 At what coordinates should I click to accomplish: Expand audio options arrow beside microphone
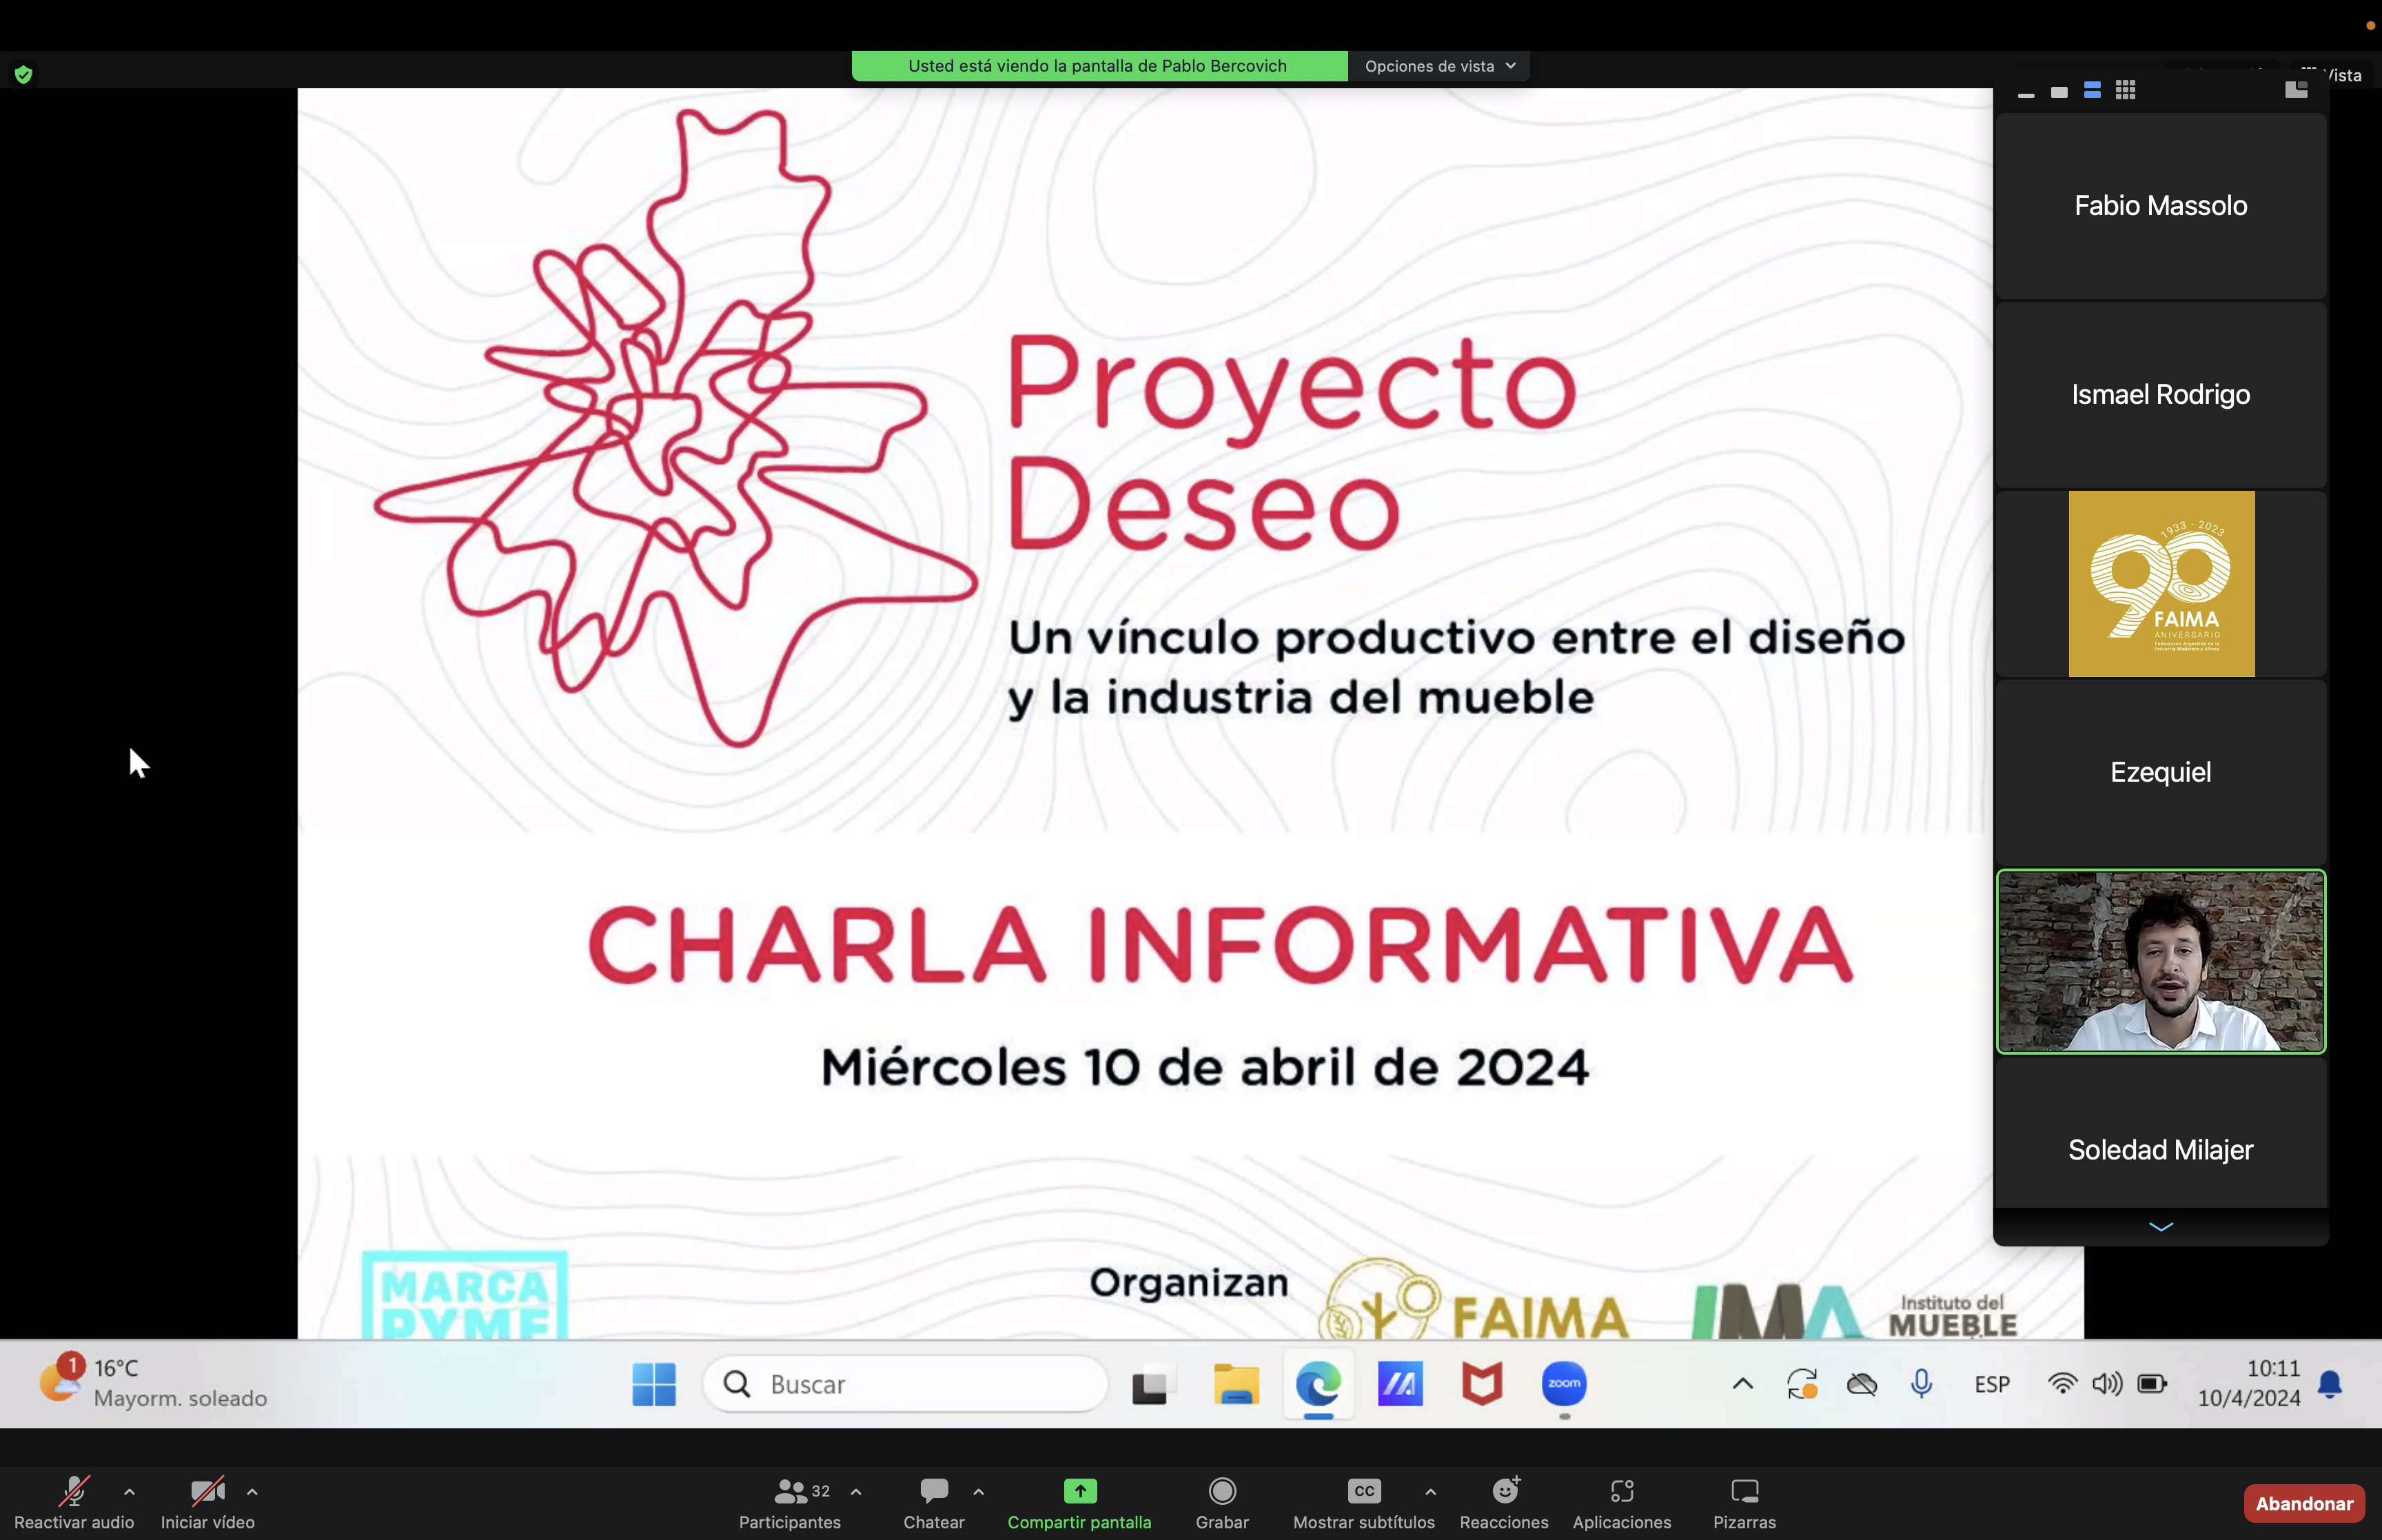click(129, 1491)
